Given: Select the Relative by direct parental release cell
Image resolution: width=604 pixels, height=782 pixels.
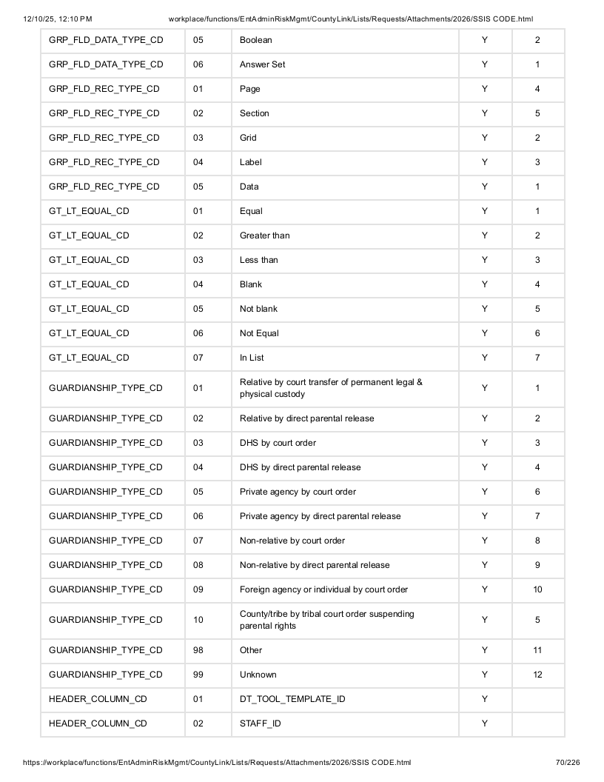Looking at the screenshot, I should [345, 418].
